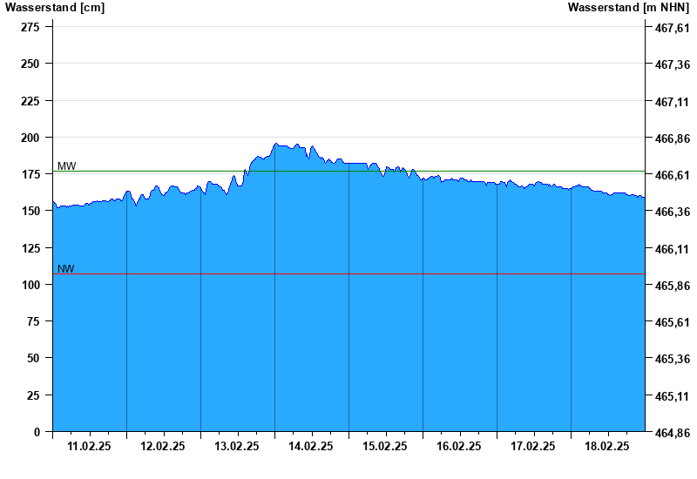Click the 467,61 right axis value
697x479 pixels.
pyautogui.click(x=673, y=29)
